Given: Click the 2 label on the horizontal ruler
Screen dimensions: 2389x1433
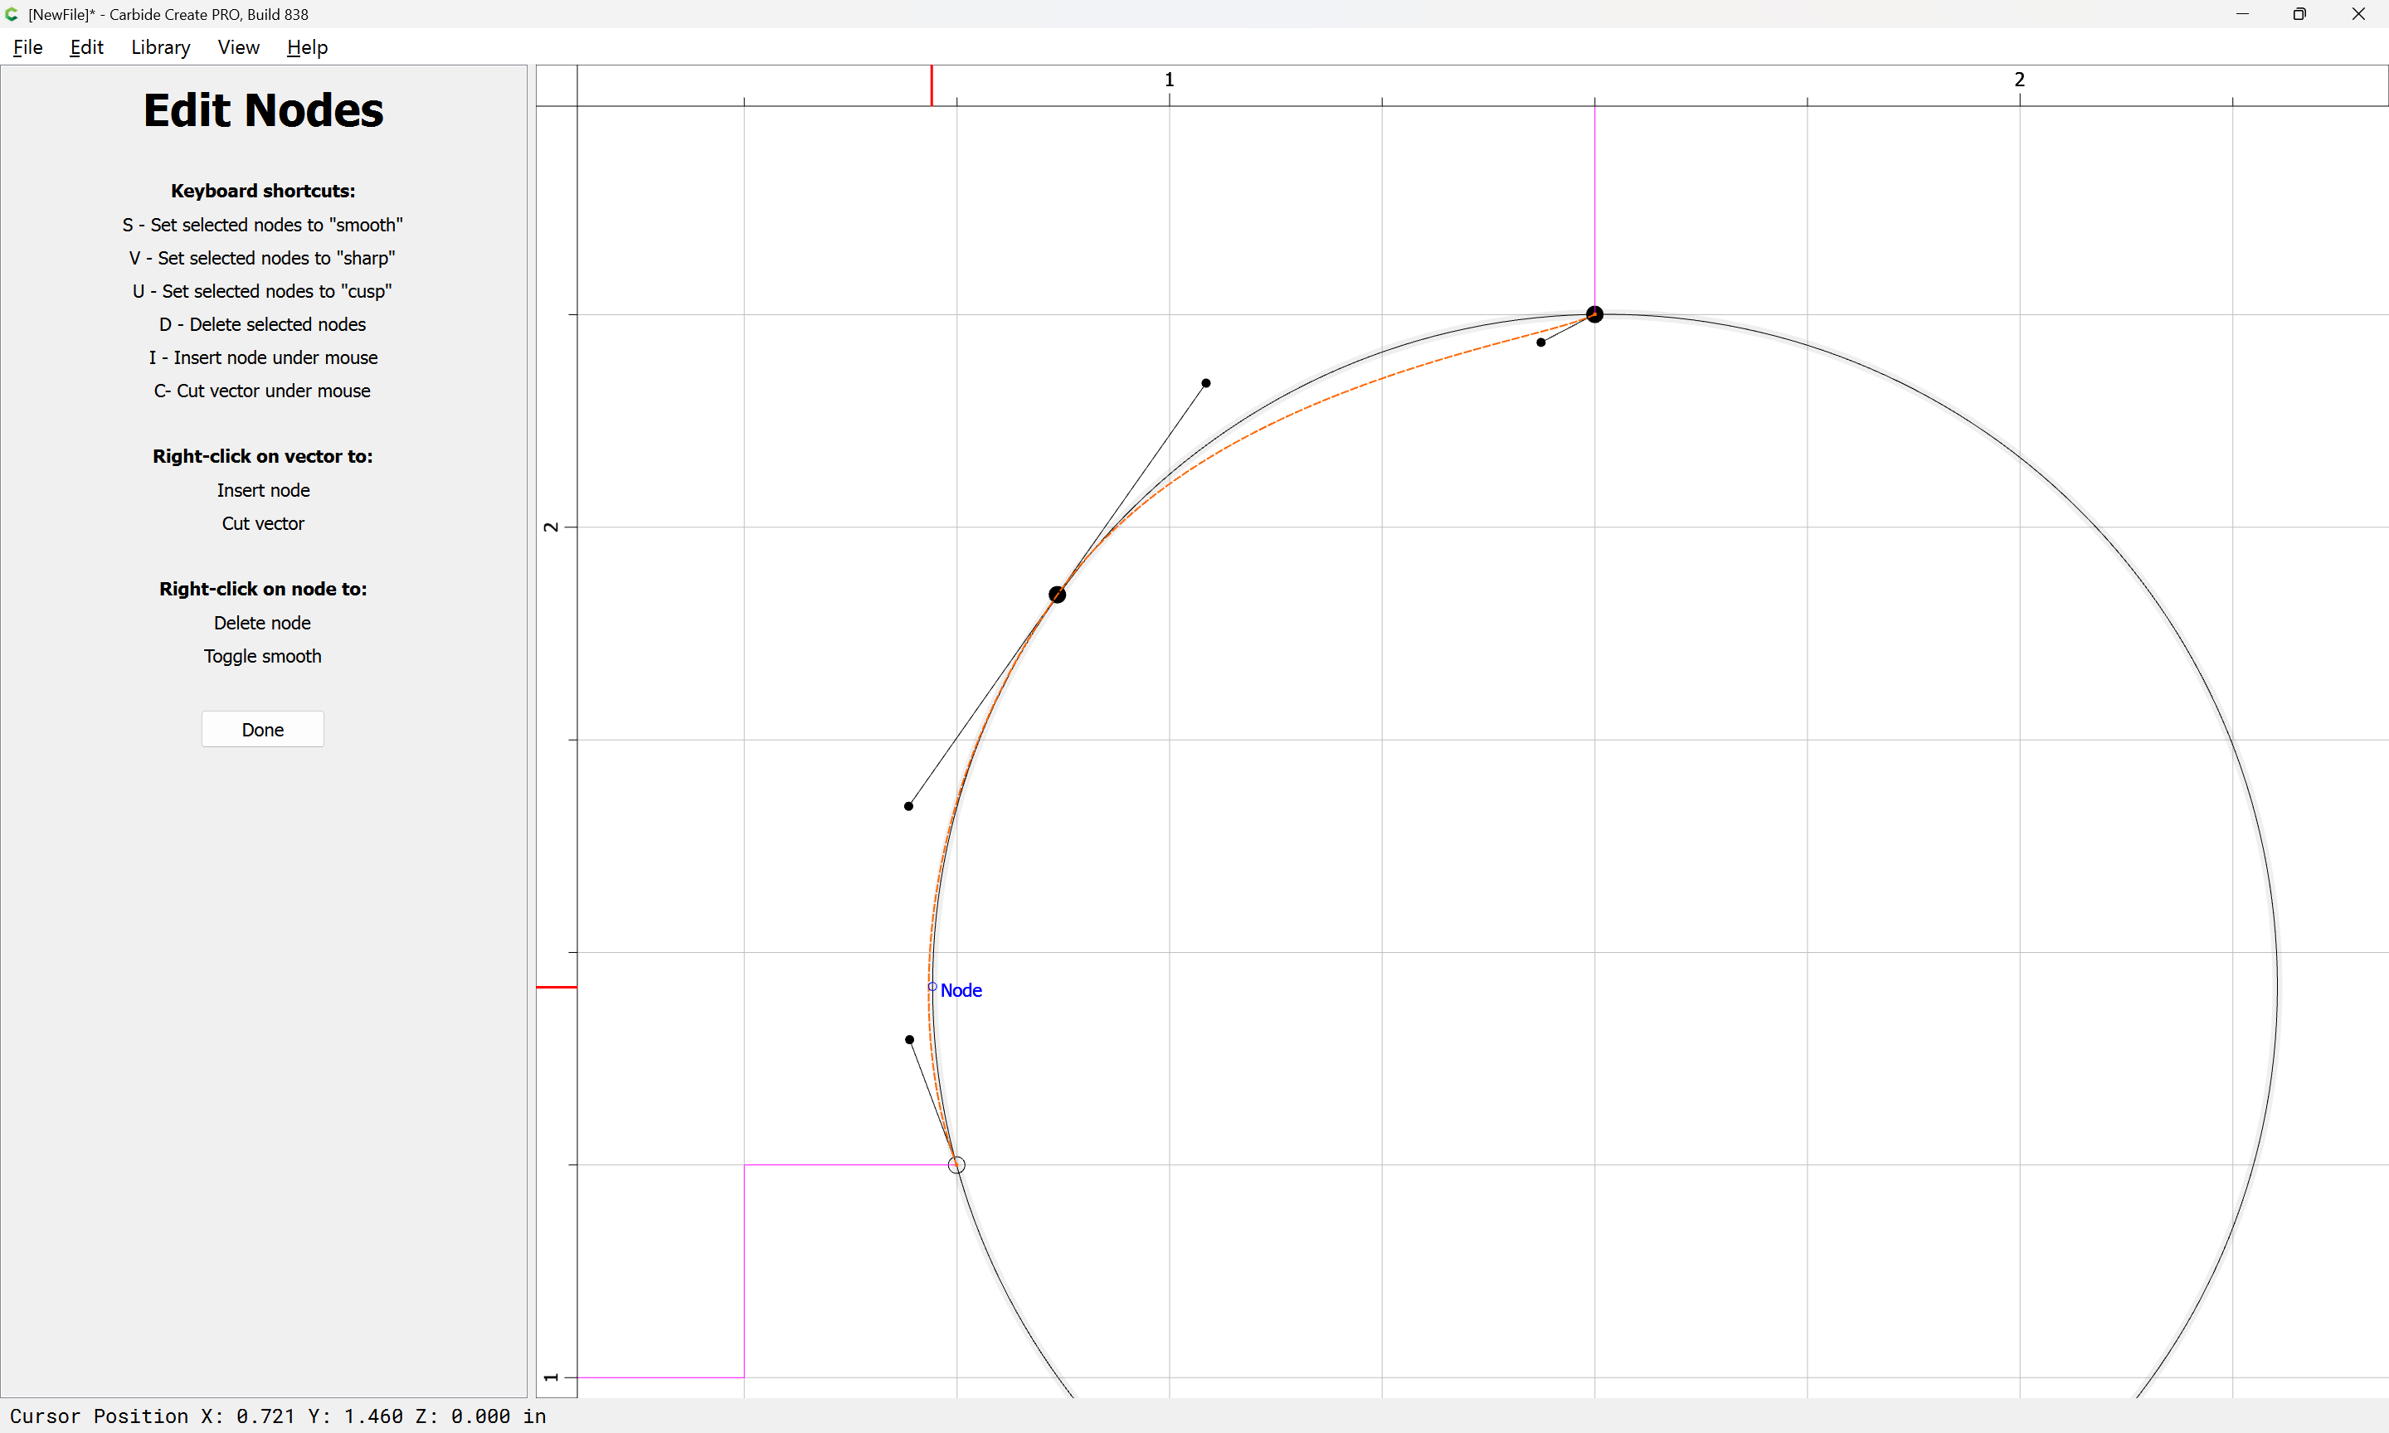Looking at the screenshot, I should tap(2019, 79).
